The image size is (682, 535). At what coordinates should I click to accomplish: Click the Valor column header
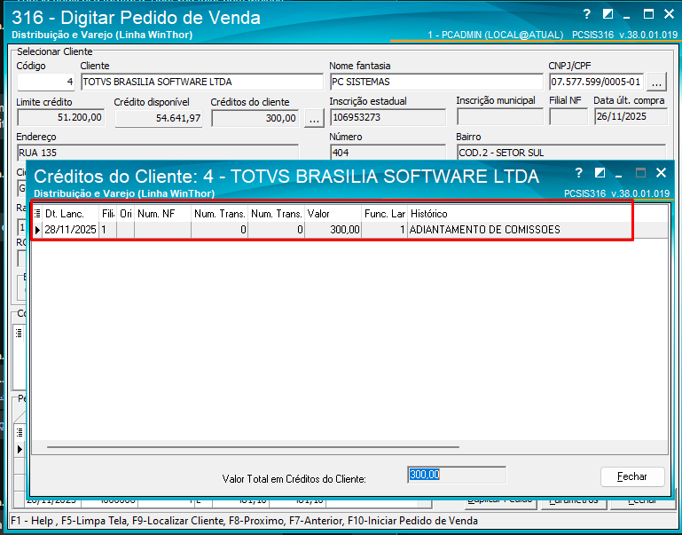333,214
